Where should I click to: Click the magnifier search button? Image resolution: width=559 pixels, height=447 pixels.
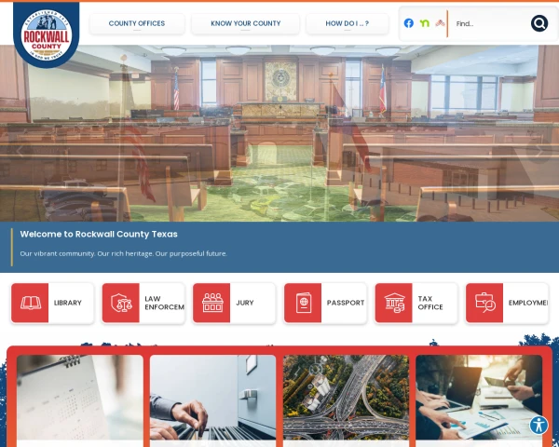tap(539, 23)
